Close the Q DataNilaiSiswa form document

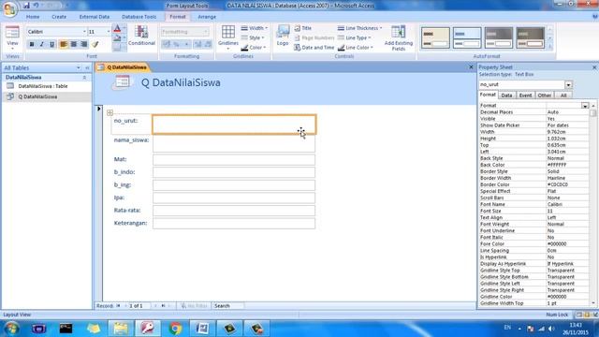(471, 67)
